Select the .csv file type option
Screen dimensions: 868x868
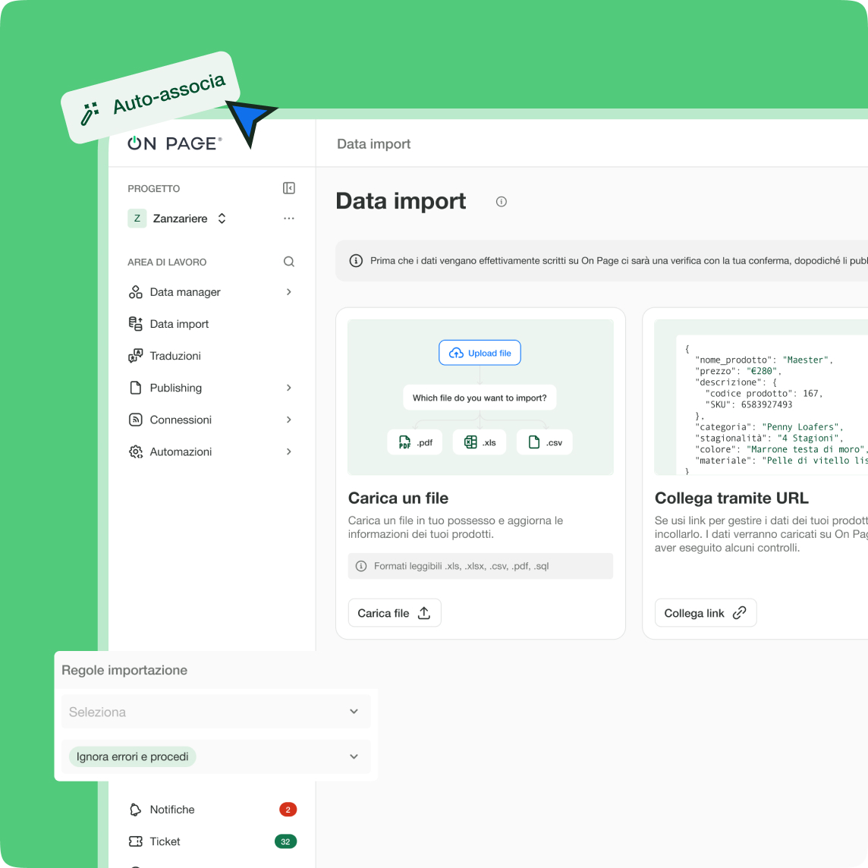pyautogui.click(x=545, y=442)
